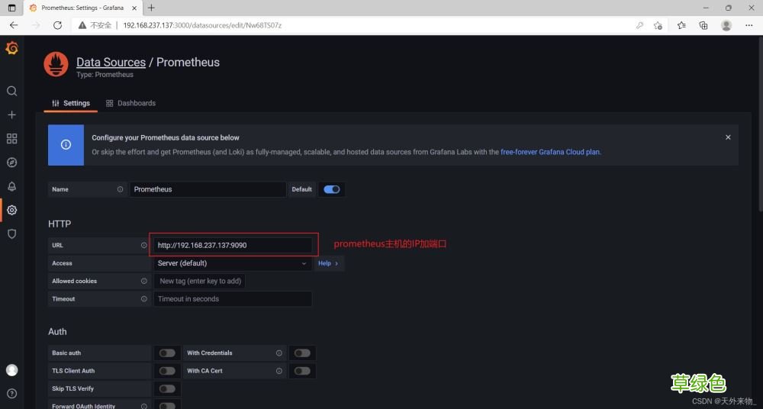This screenshot has height=409, width=763.
Task: Open the user avatar in Grafana sidebar
Action: 11,370
